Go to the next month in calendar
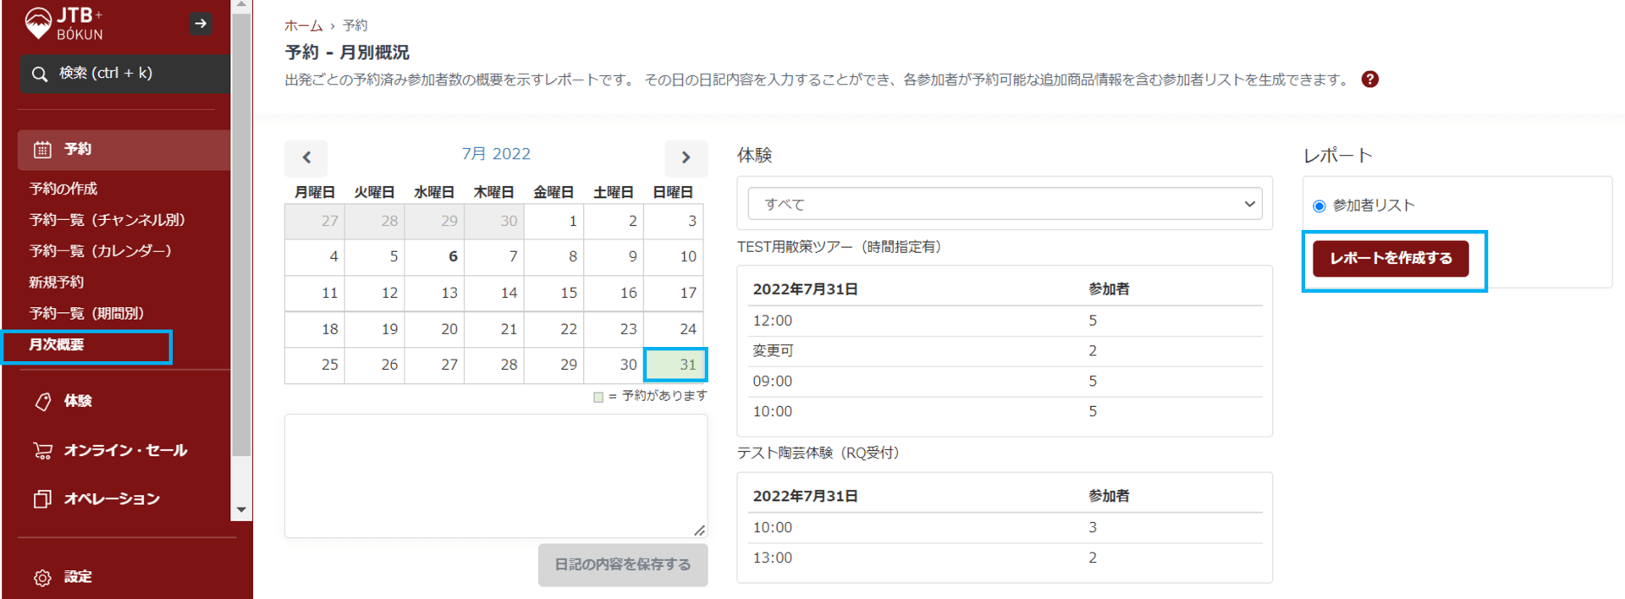Screen dimensions: 1625x599 (x=686, y=157)
